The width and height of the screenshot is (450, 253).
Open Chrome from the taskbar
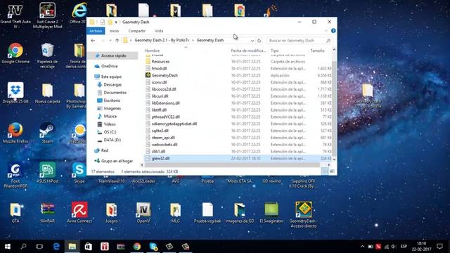[137, 247]
